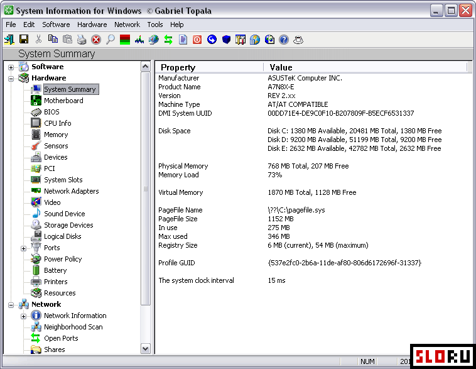
Task: Select Logical Disks tree item
Action: tap(63, 236)
